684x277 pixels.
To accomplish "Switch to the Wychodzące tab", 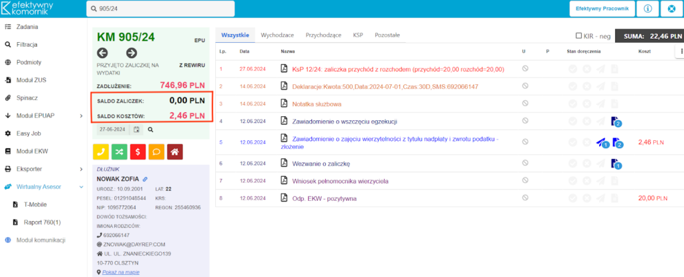I will [277, 35].
